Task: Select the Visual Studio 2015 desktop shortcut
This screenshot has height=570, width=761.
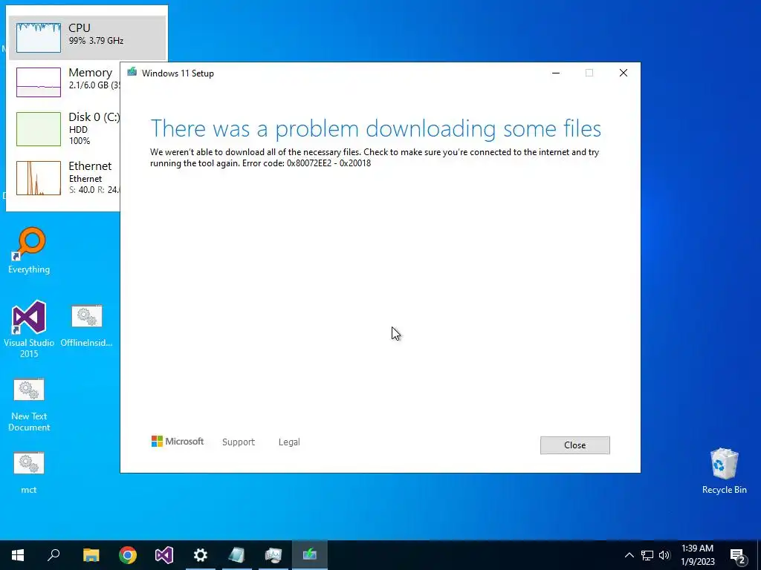Action: [29, 329]
